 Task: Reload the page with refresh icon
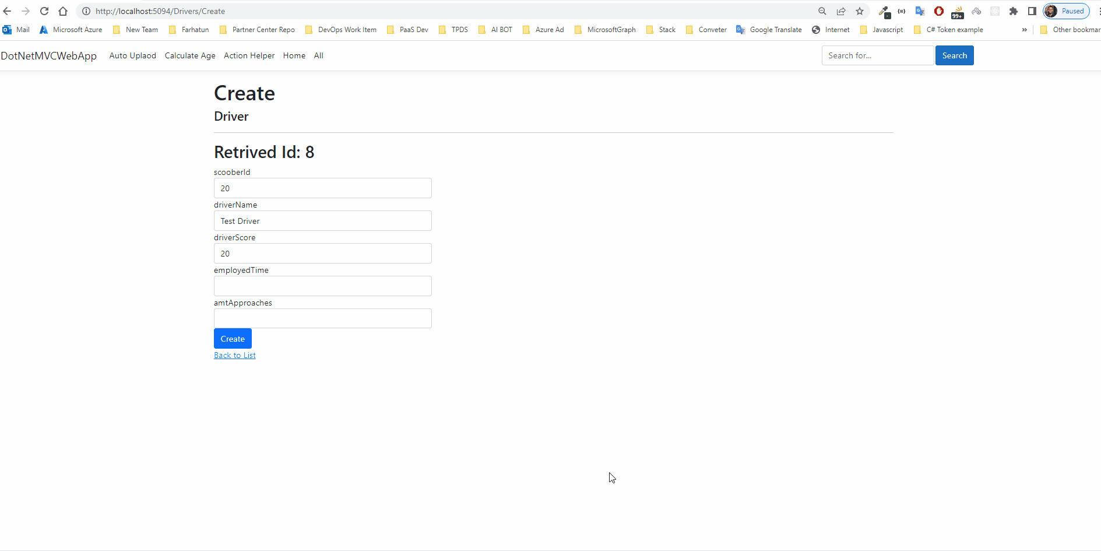pyautogui.click(x=44, y=11)
